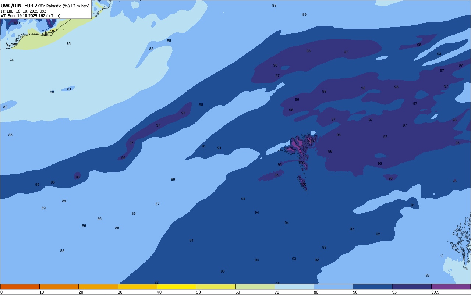The height and width of the screenshot is (295, 471).
Task: Click the '99.9' legend tick label
Action: tap(435, 292)
